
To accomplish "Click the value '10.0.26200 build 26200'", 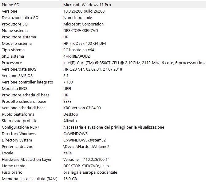I will click(84, 11).
